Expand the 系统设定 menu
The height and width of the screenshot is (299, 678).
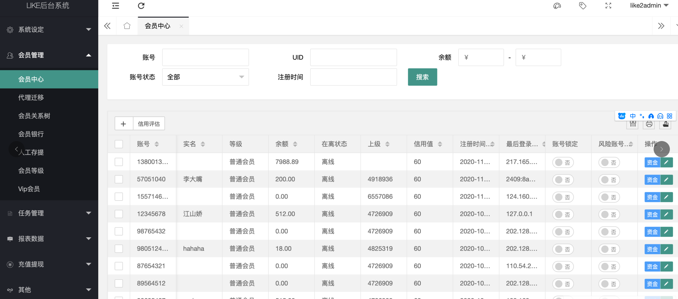[x=49, y=30]
